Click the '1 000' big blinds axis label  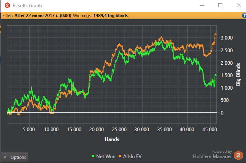pyautogui.click(x=226, y=88)
